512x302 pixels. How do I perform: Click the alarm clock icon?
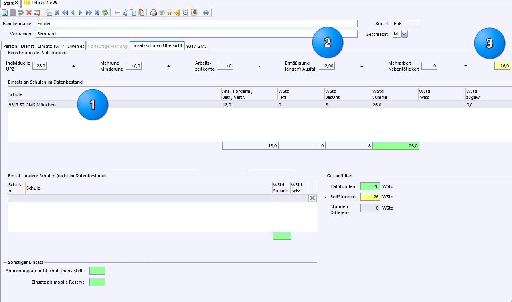coord(186,12)
